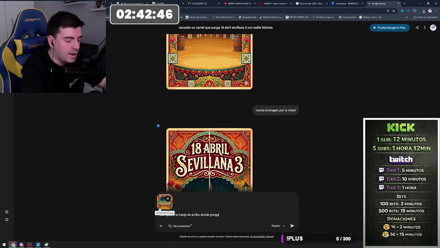Screen dimensions: 440x248
Task: Open the Gemini settings gear icon
Action: tap(7, 219)
